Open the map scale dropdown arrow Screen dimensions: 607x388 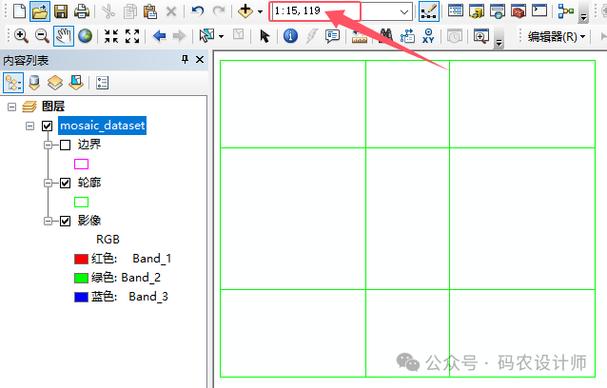click(405, 11)
